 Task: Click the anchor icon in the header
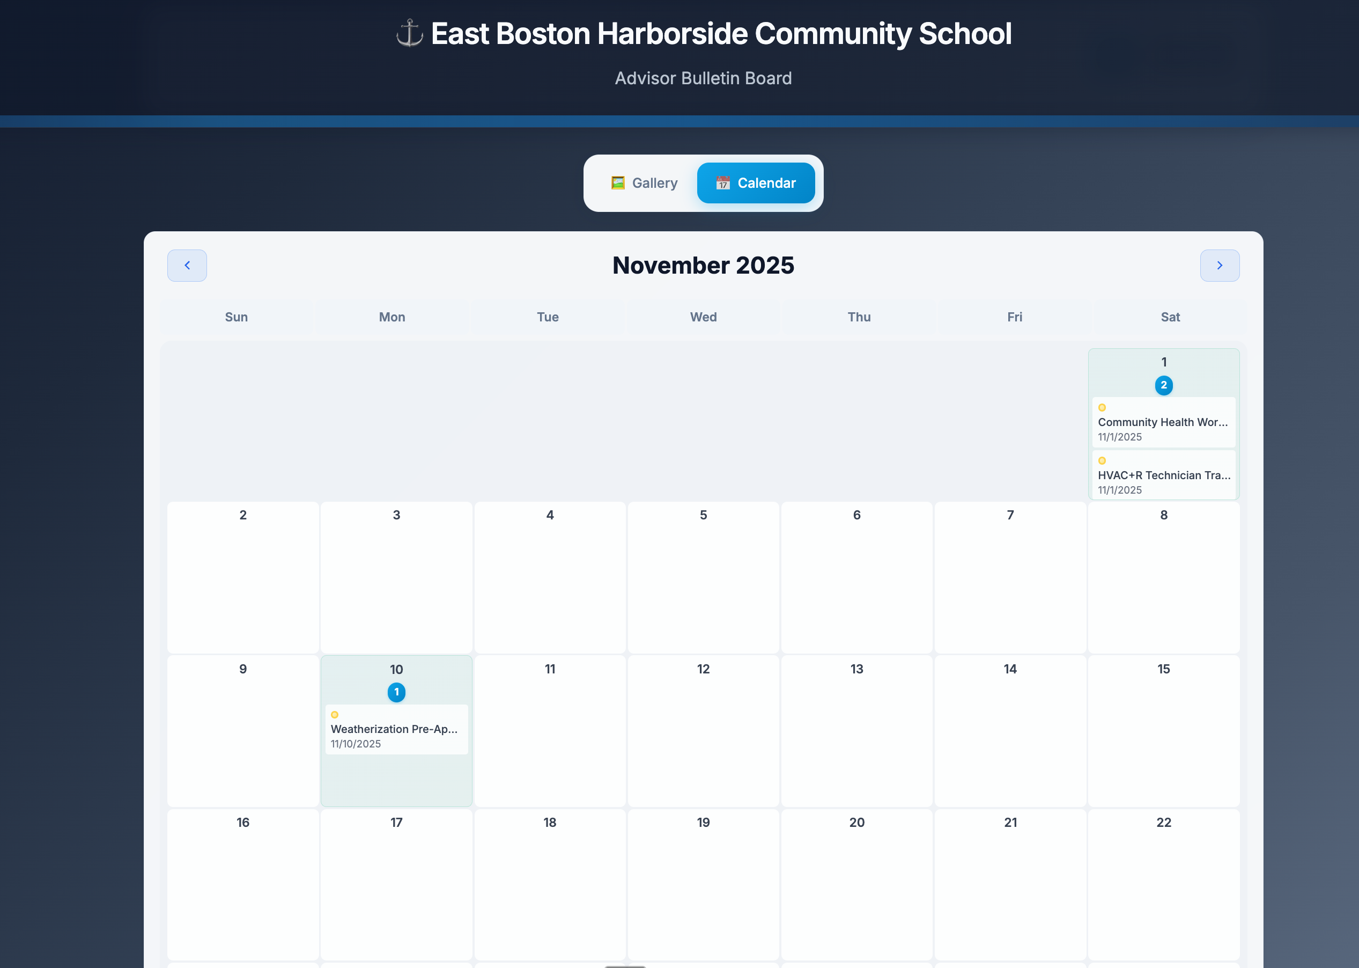(409, 34)
